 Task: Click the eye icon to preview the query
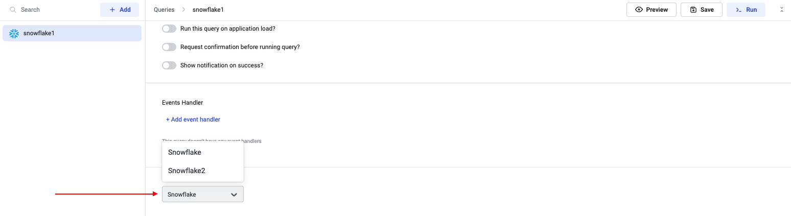click(639, 10)
